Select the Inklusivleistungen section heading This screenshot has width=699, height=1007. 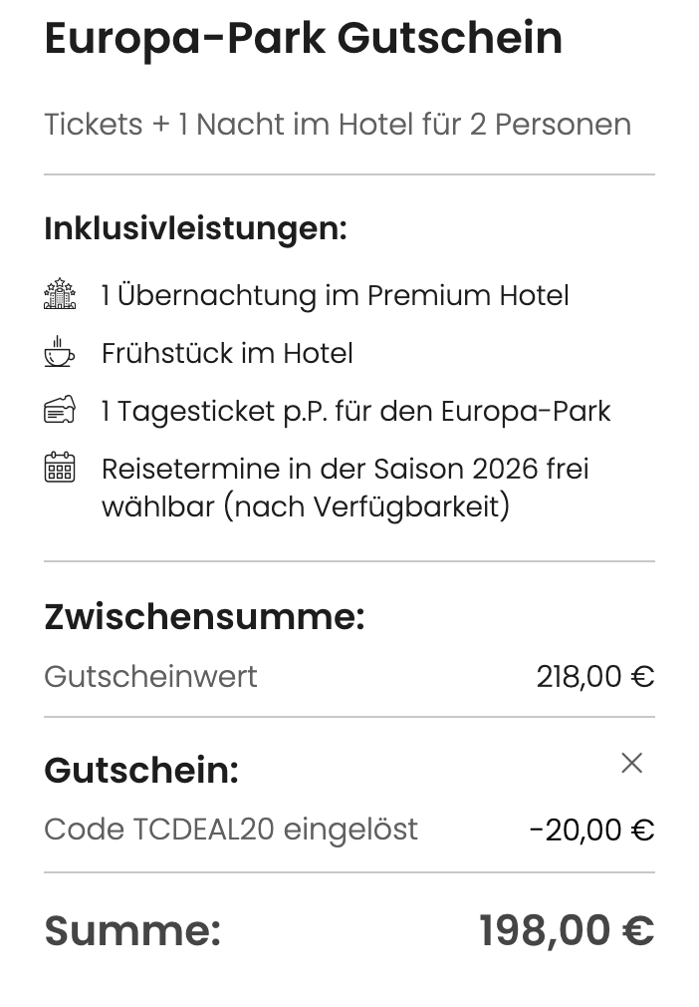[196, 227]
